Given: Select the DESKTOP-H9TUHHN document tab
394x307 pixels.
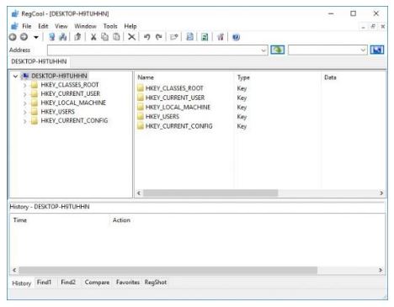Looking at the screenshot, I should click(x=39, y=61).
